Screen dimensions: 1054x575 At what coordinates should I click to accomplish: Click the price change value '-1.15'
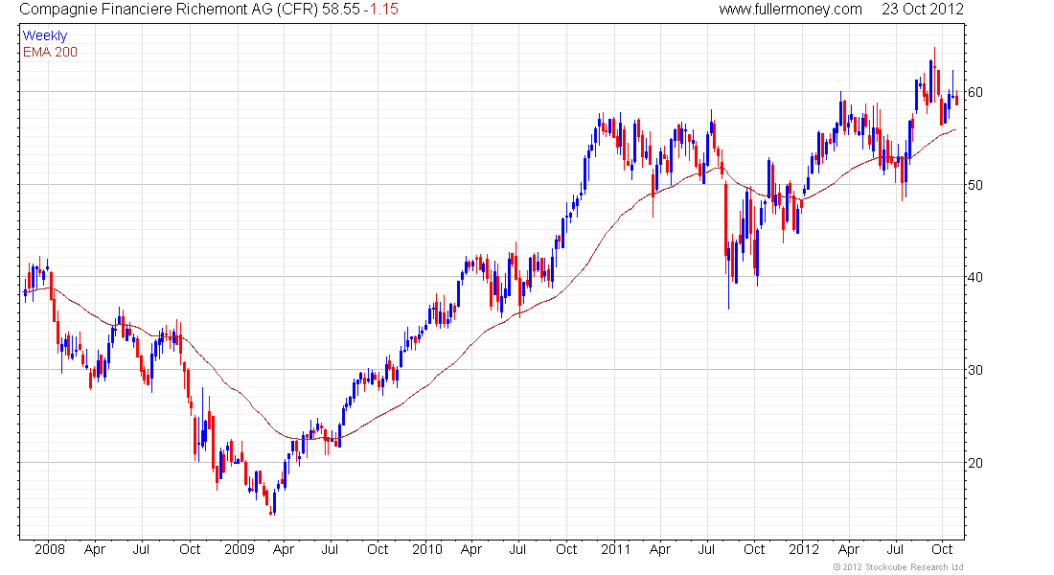[x=381, y=10]
